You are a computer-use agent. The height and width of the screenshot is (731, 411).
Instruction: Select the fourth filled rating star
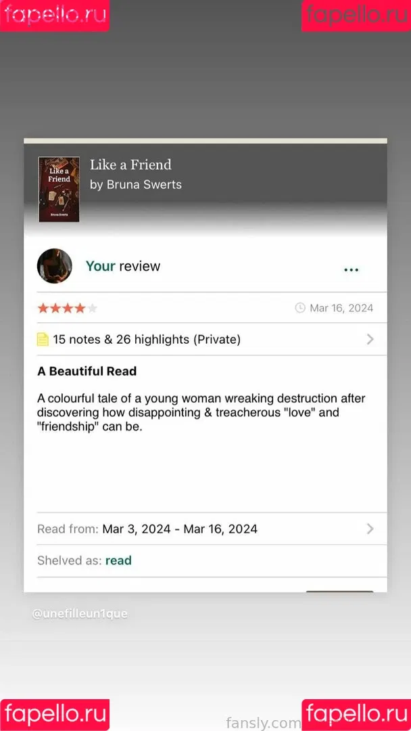80,308
